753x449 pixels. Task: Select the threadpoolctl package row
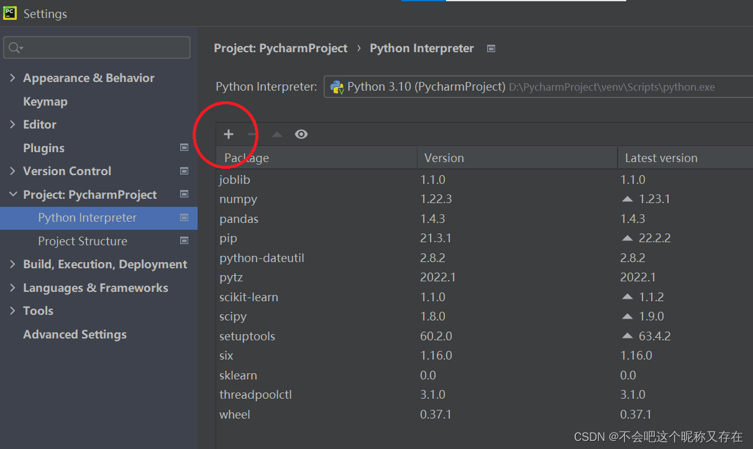coord(485,395)
